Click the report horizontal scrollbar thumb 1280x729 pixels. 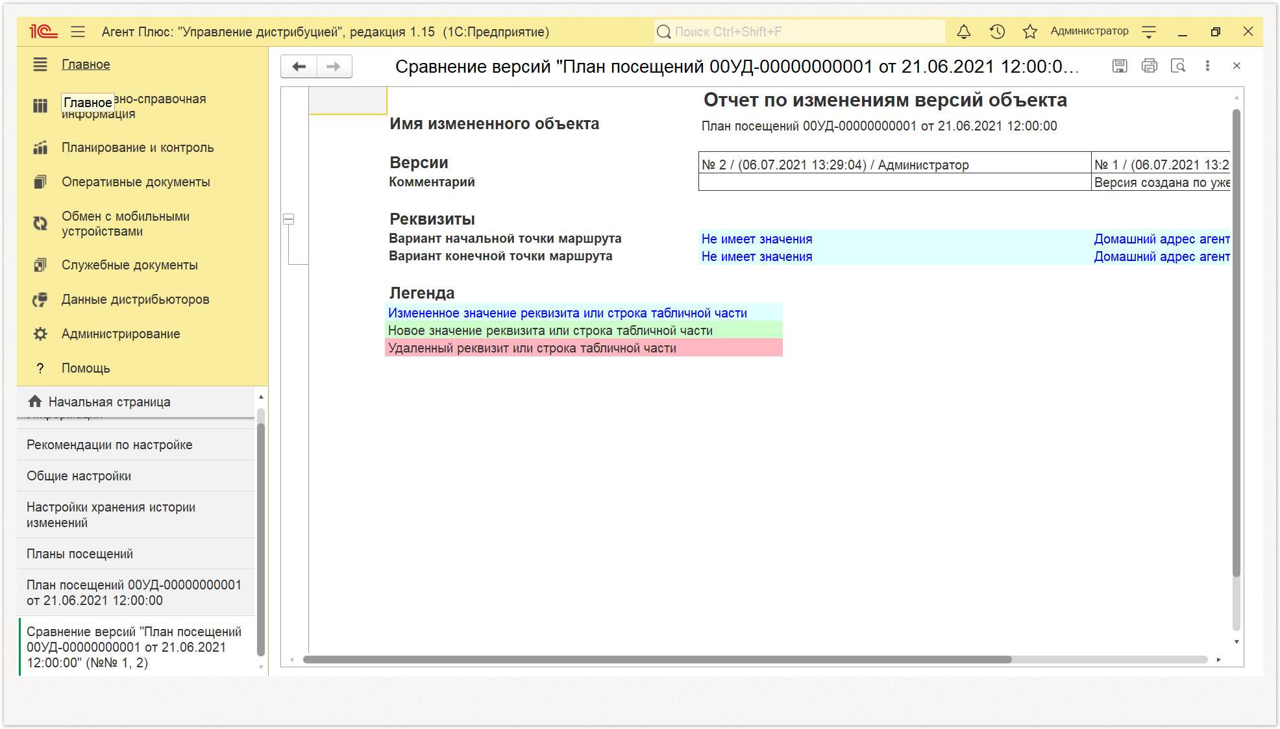point(657,660)
